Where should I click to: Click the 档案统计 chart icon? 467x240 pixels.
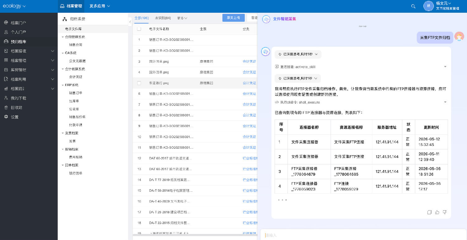6,88
